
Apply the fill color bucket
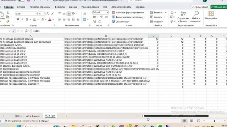(x=43, y=19)
